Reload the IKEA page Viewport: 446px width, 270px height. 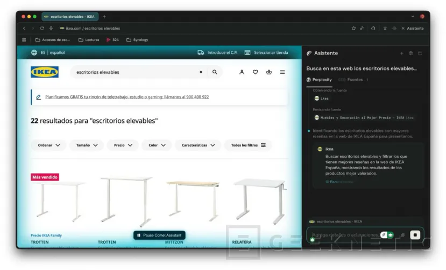pos(42,28)
